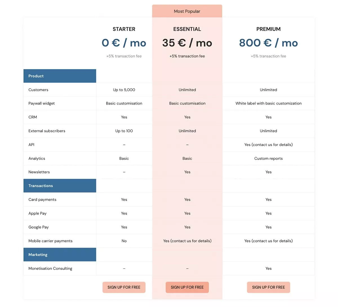The height and width of the screenshot is (307, 338).
Task: Click the Essential plan Sign Up For Free button
Action: pos(187,287)
